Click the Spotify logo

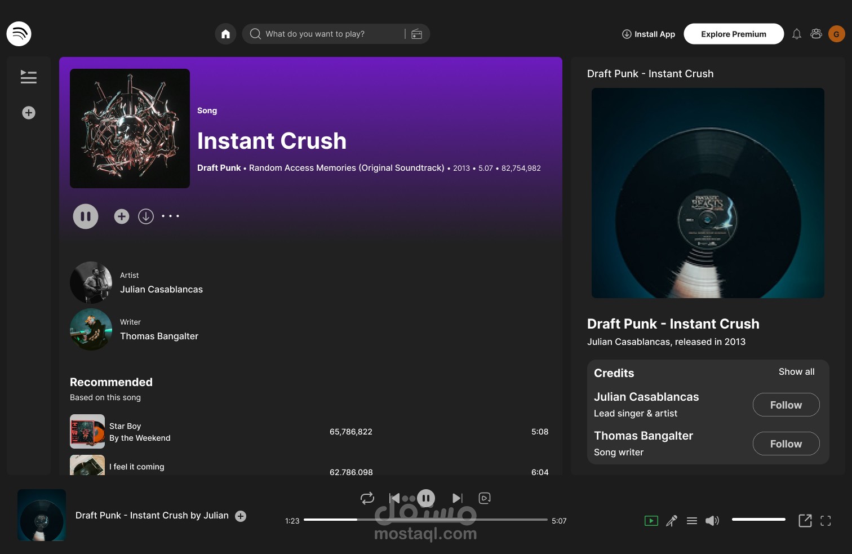click(x=19, y=34)
